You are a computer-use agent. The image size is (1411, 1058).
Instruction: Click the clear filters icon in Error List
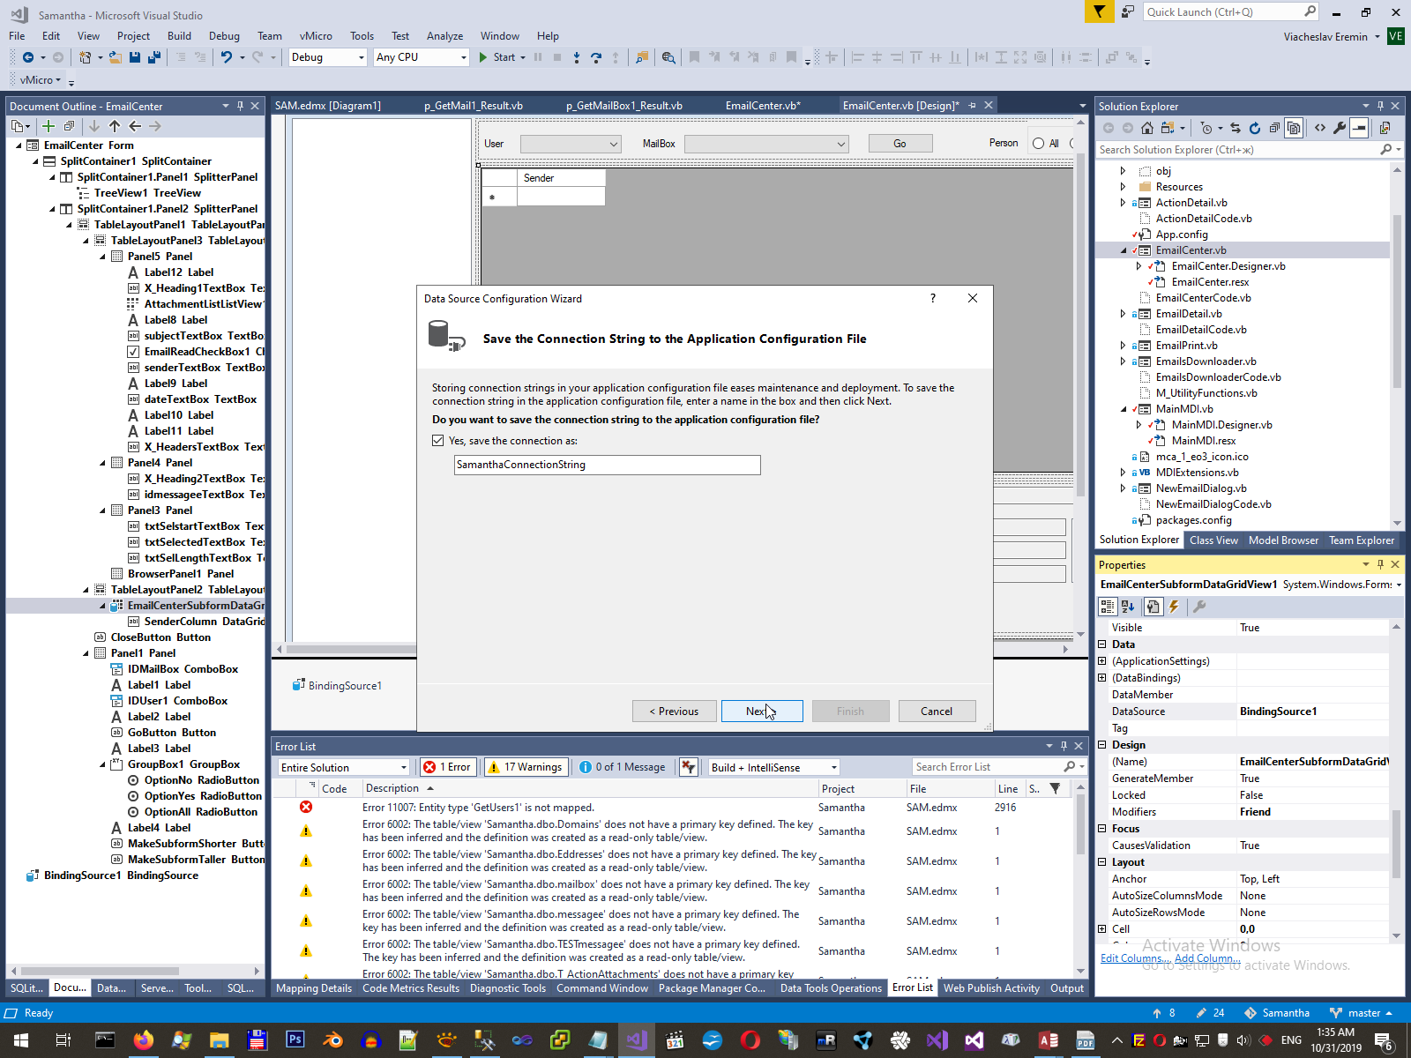[689, 767]
